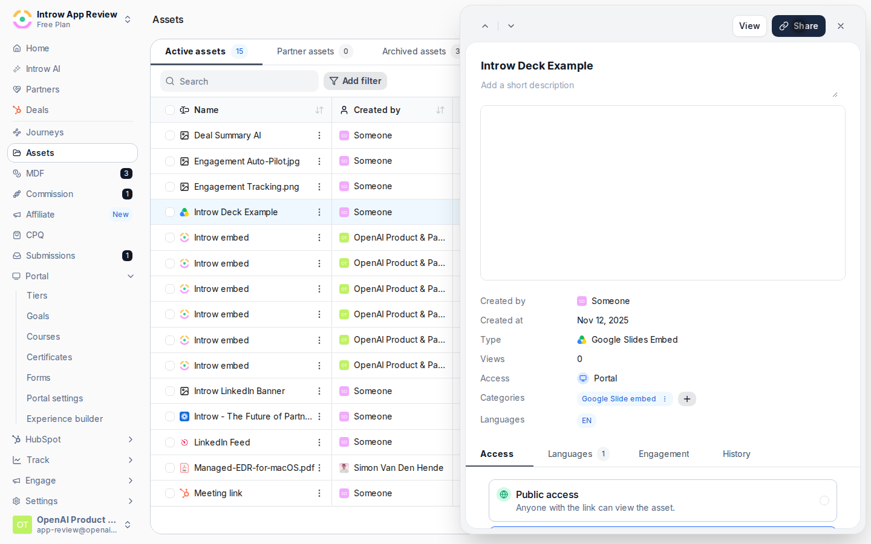The height and width of the screenshot is (544, 871).
Task: Go to next asset with down chevron
Action: (x=511, y=26)
